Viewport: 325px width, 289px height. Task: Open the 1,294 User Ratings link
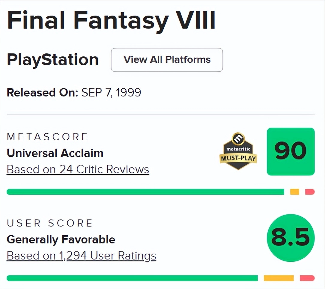[81, 256]
